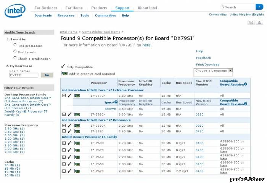Screen dimensions: 267x183
Task: Go to the Resources submenu
Action: coord(66,16)
